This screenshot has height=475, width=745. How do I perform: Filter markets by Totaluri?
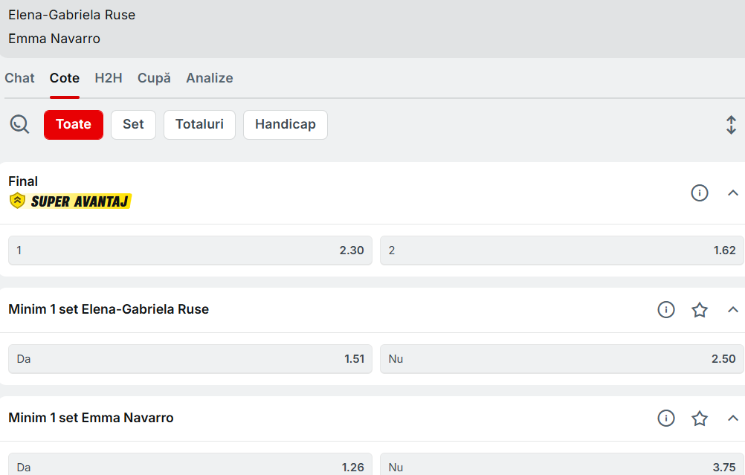[199, 125]
